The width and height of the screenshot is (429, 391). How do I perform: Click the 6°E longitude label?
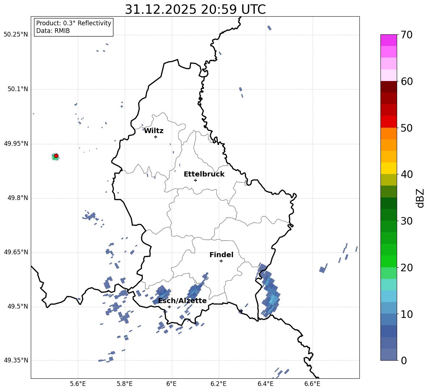[171, 384]
